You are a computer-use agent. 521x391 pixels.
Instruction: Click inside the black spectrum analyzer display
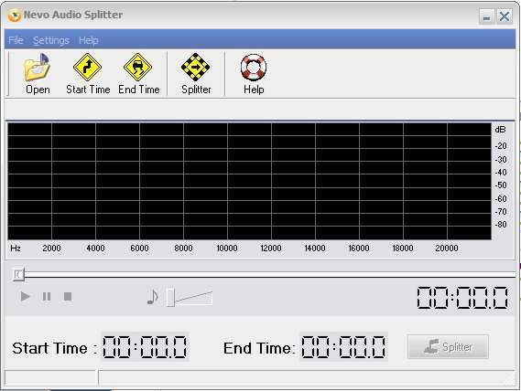click(x=249, y=181)
